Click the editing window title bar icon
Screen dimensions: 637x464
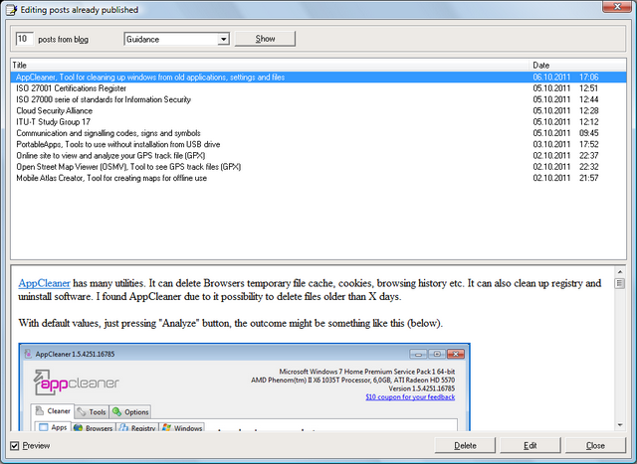(x=11, y=10)
